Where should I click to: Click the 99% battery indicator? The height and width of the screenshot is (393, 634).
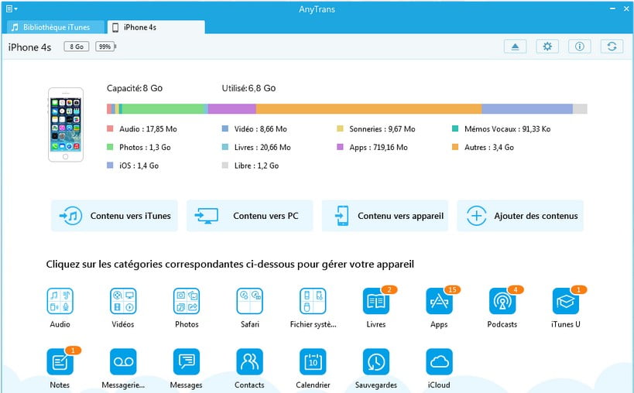pos(105,46)
